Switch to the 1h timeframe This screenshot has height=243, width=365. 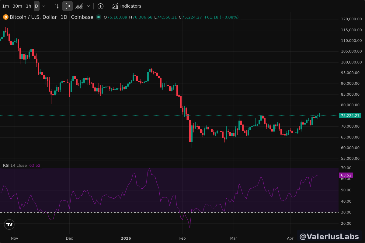pos(28,6)
